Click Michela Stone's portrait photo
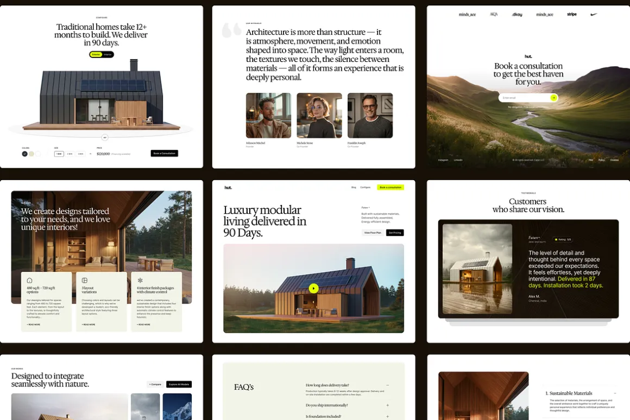This screenshot has width=630, height=420. pyautogui.click(x=319, y=116)
